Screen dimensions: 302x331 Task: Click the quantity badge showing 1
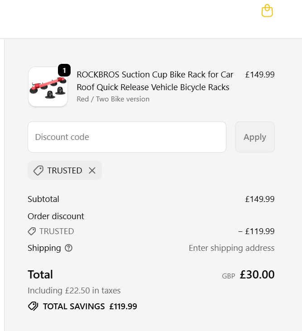pyautogui.click(x=64, y=70)
